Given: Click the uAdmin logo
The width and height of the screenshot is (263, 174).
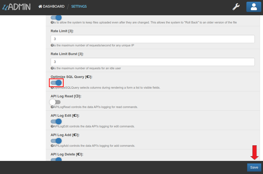Looking at the screenshot, I should tap(16, 7).
